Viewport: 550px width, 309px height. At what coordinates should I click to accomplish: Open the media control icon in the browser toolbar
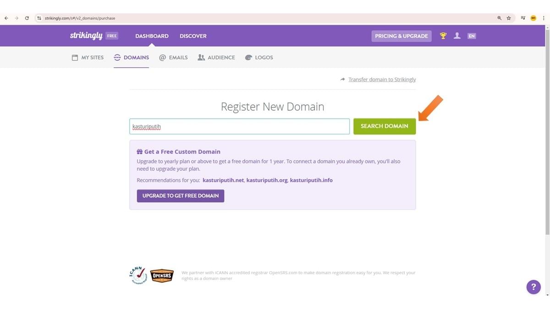[523, 18]
